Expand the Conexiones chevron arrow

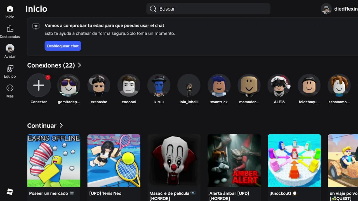(79, 65)
